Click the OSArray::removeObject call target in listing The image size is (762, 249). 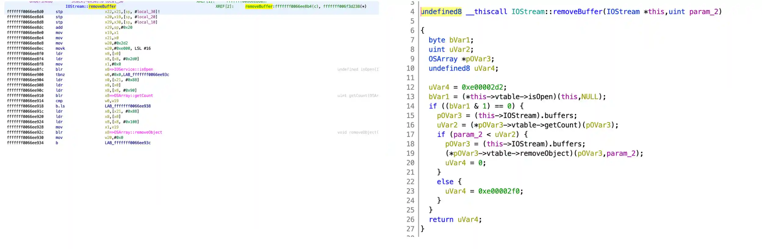(x=138, y=132)
